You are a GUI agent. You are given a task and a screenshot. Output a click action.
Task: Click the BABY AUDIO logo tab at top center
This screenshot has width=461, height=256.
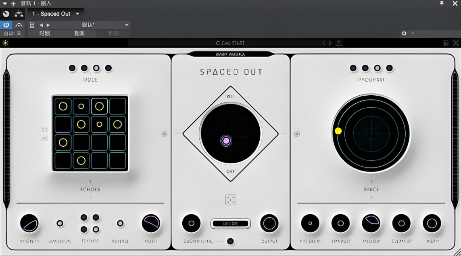tap(231, 54)
